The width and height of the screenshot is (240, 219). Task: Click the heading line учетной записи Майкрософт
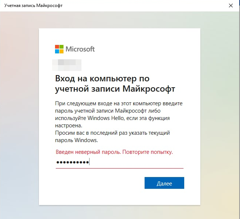pos(115,89)
